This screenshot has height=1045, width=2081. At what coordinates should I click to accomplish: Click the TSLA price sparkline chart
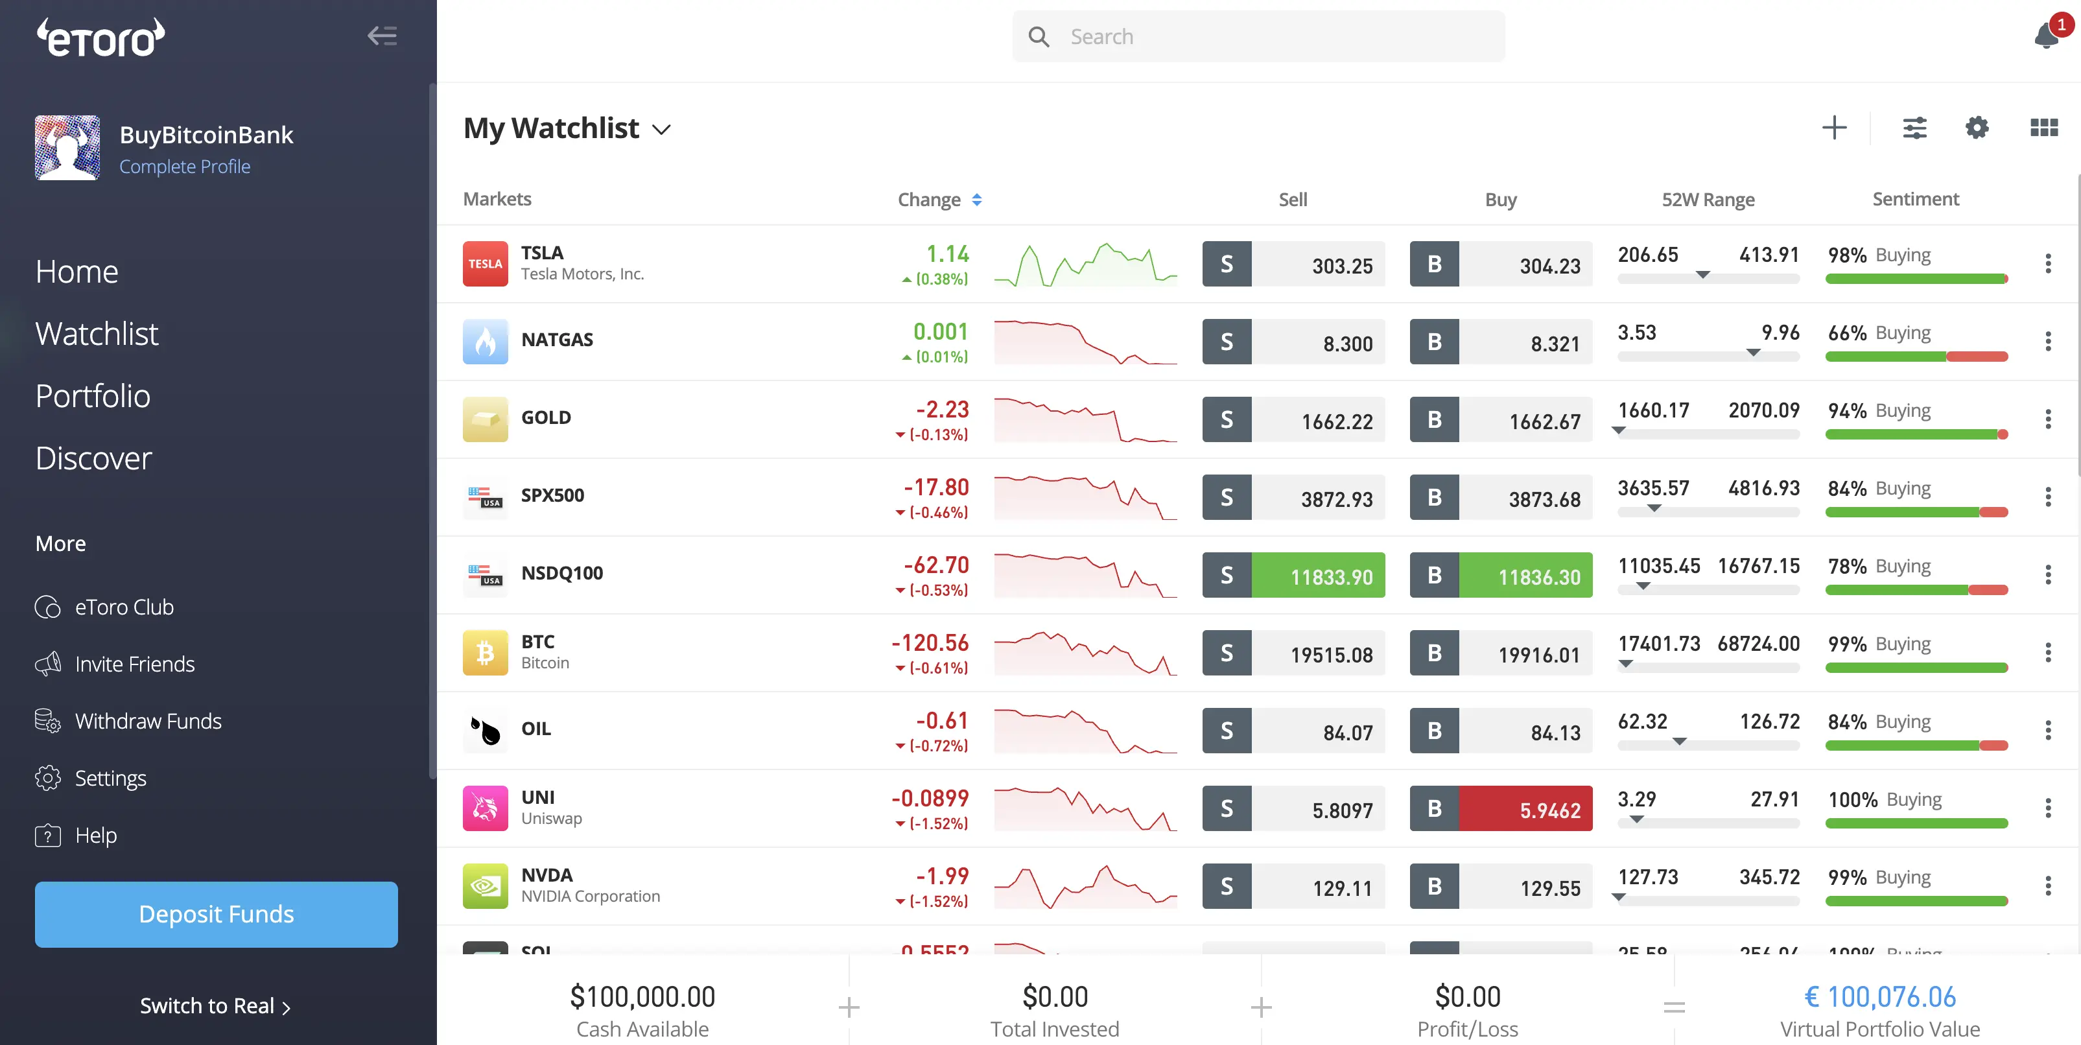pos(1085,264)
